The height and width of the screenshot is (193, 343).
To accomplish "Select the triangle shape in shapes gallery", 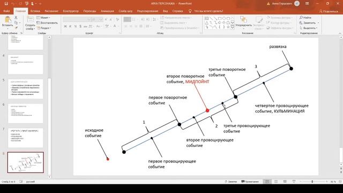I will coord(207,23).
